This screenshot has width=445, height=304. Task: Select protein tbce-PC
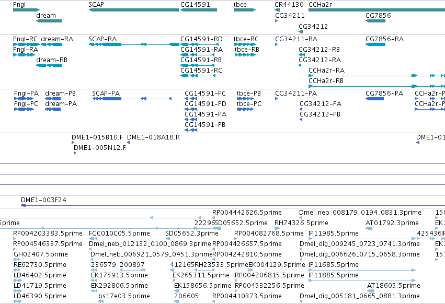tap(249, 104)
